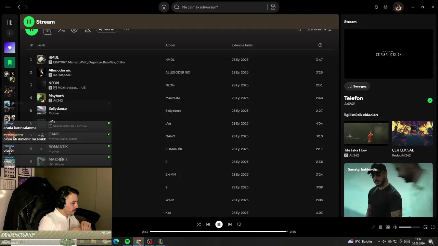Open the profile avatar menu
The width and height of the screenshot is (438, 246).
pyautogui.click(x=398, y=7)
